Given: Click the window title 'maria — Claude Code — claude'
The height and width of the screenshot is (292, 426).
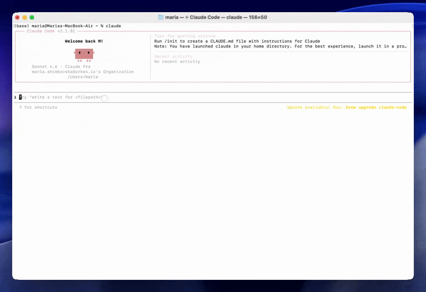Looking at the screenshot, I should coord(216,17).
